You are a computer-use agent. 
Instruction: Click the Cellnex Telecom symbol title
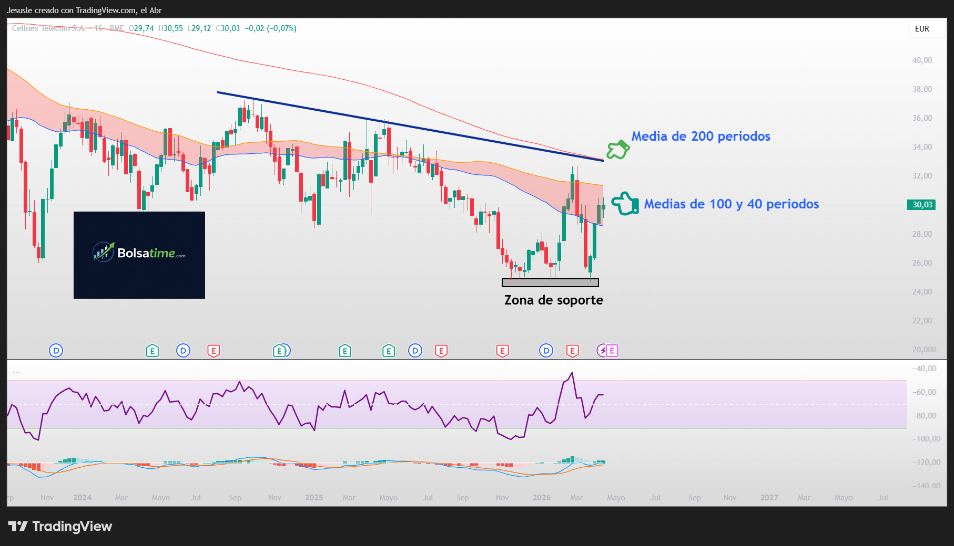[x=49, y=28]
